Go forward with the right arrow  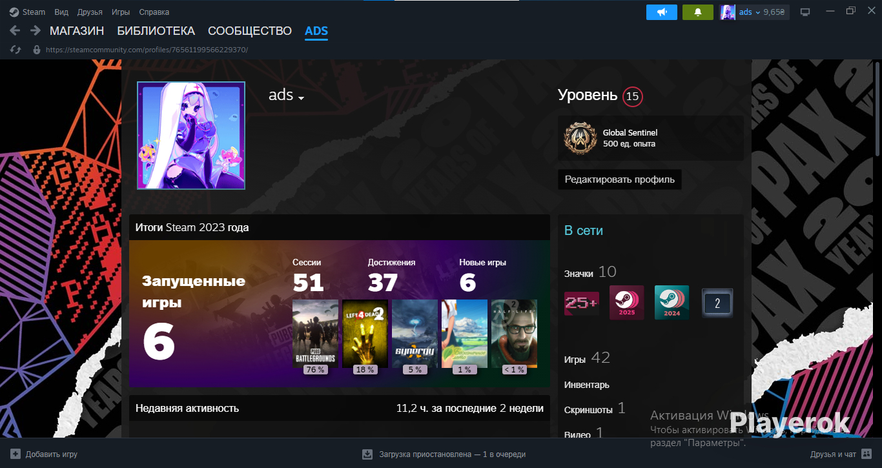point(34,30)
